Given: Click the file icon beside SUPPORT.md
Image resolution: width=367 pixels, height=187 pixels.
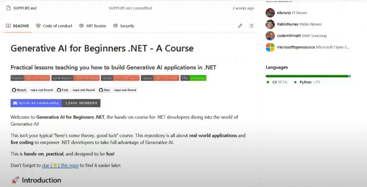Looking at the screenshot, I should (x=9, y=8).
